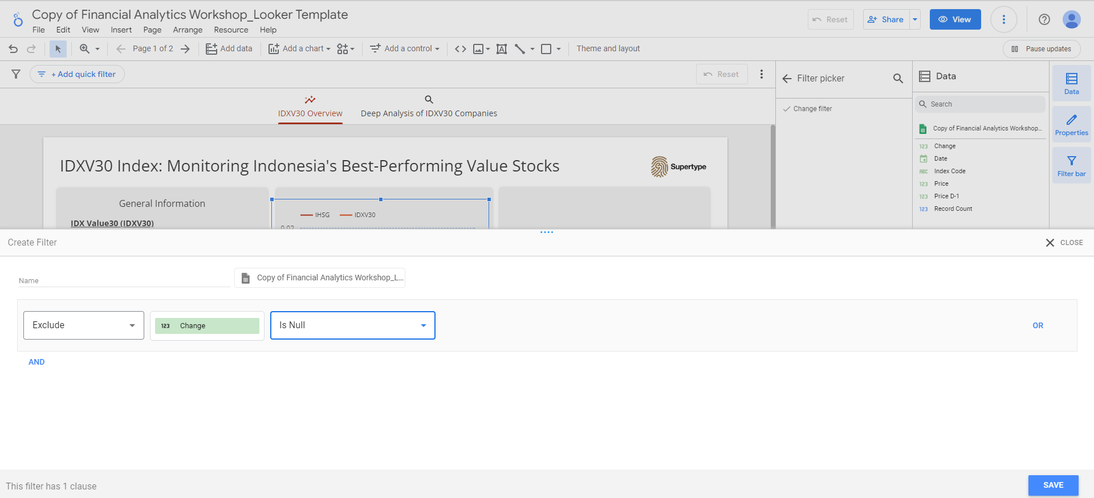1094x498 pixels.
Task: Expand the line tool dropdown arrow
Action: [x=532, y=49]
